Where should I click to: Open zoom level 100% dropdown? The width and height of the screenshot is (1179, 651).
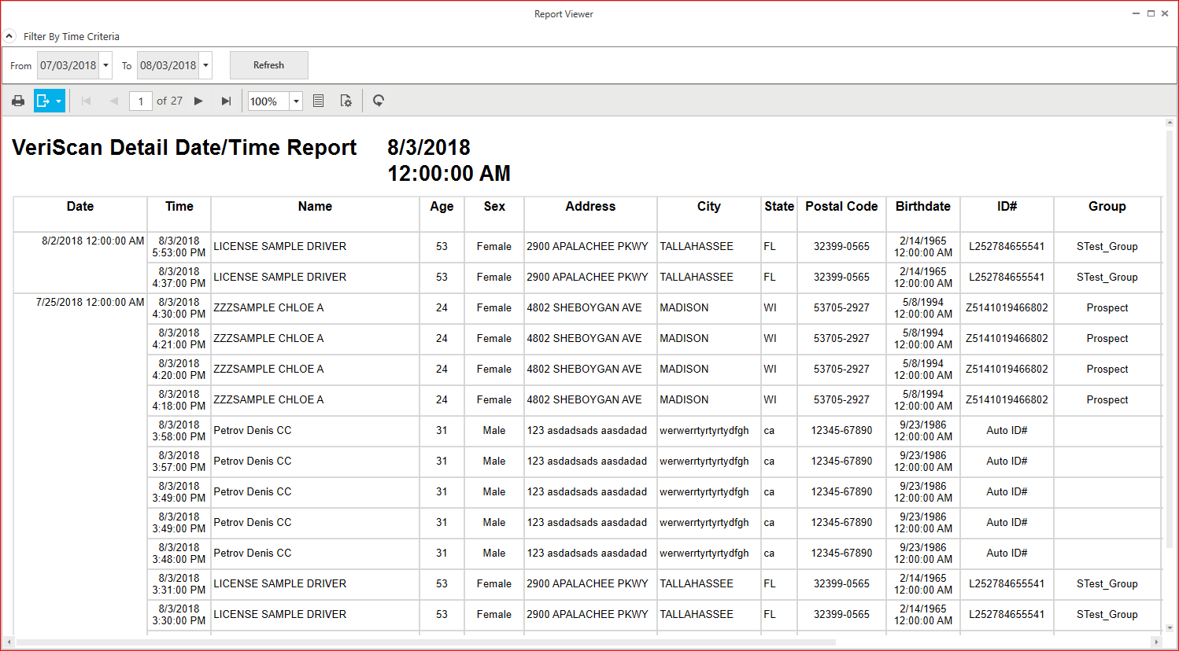click(x=296, y=101)
